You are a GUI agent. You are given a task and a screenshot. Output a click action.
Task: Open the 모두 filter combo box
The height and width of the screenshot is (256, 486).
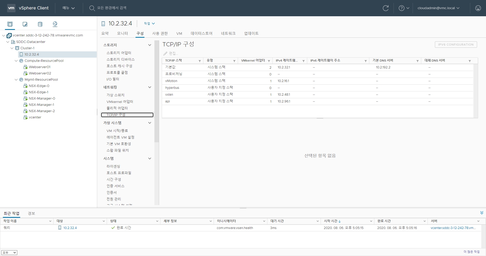[9, 253]
